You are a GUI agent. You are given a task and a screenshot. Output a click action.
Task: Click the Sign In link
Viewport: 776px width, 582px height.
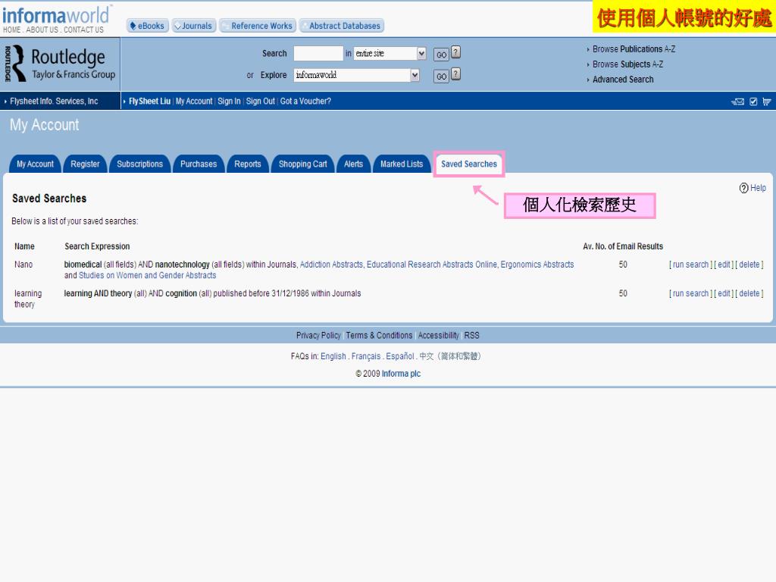(229, 101)
